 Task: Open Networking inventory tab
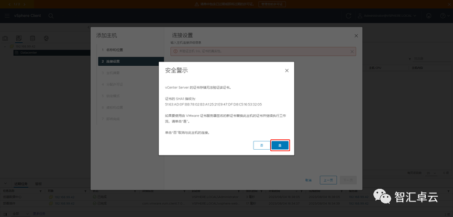coord(46,38)
